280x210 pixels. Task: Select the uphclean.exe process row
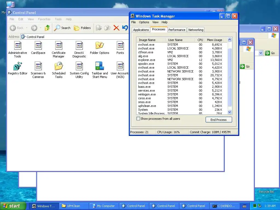tap(182, 106)
